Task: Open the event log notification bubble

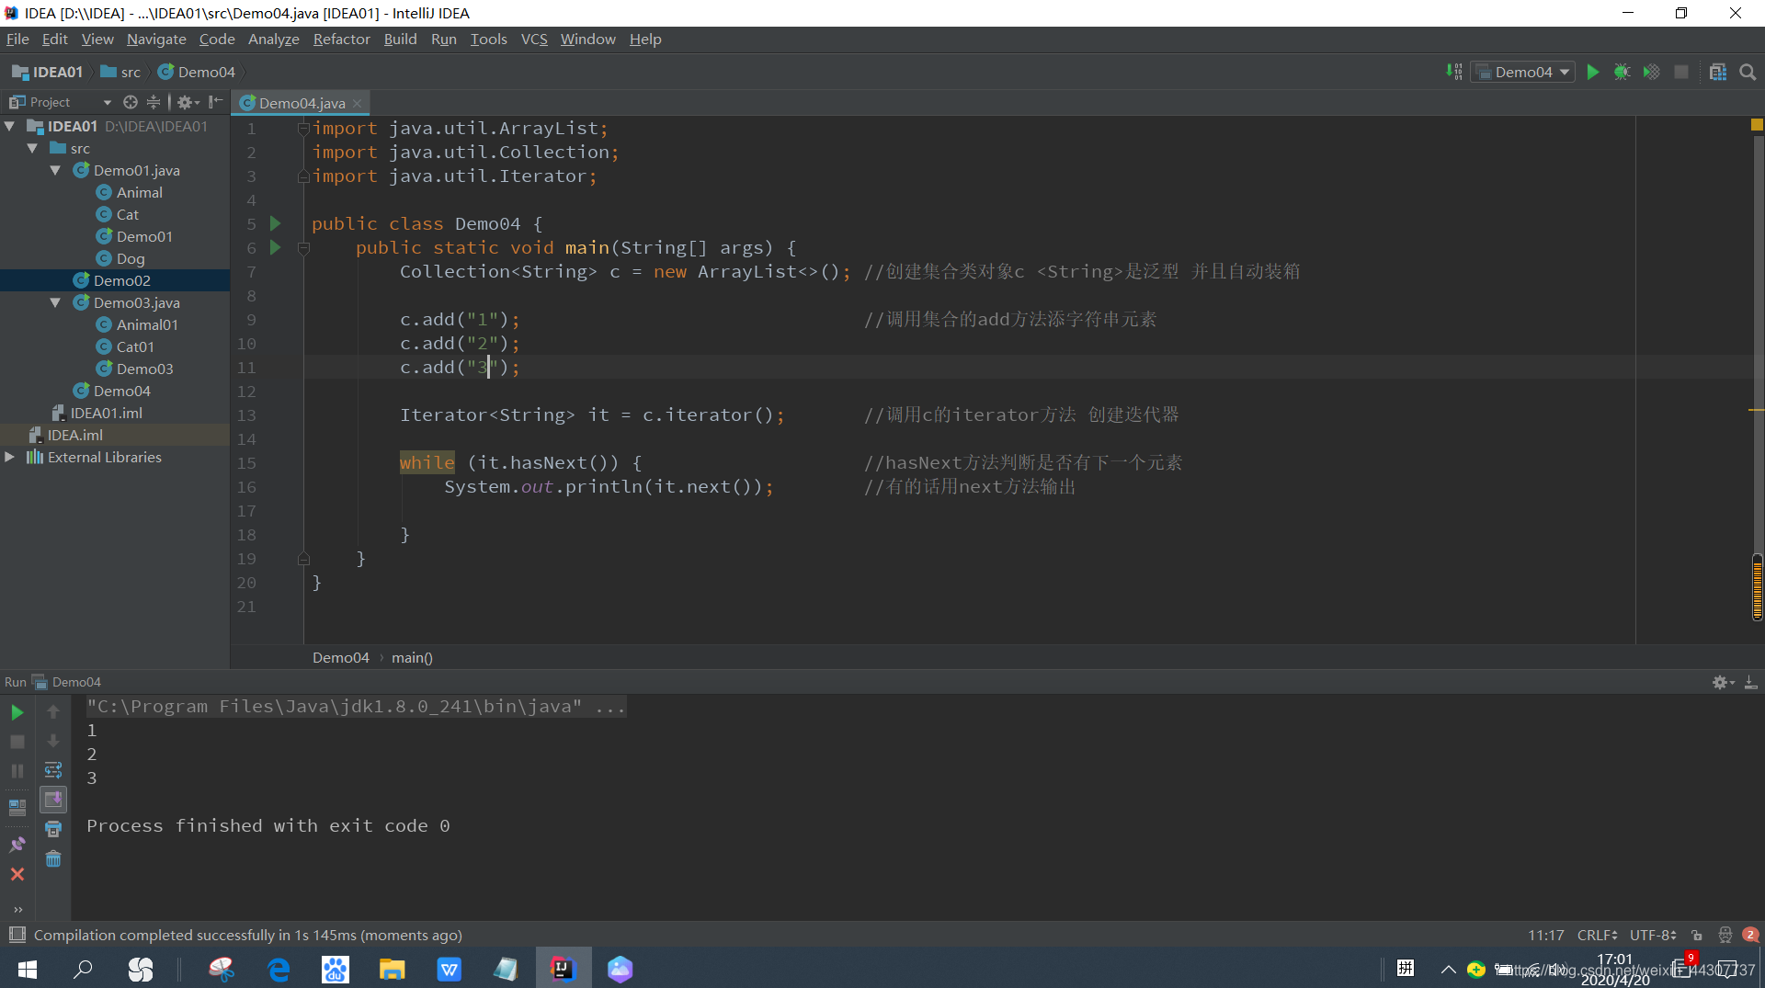Action: pos(1750,935)
